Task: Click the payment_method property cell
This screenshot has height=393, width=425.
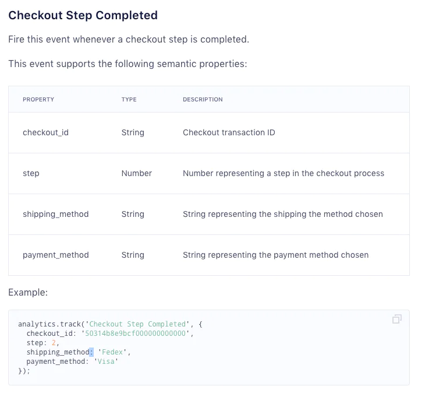Action: click(x=55, y=255)
